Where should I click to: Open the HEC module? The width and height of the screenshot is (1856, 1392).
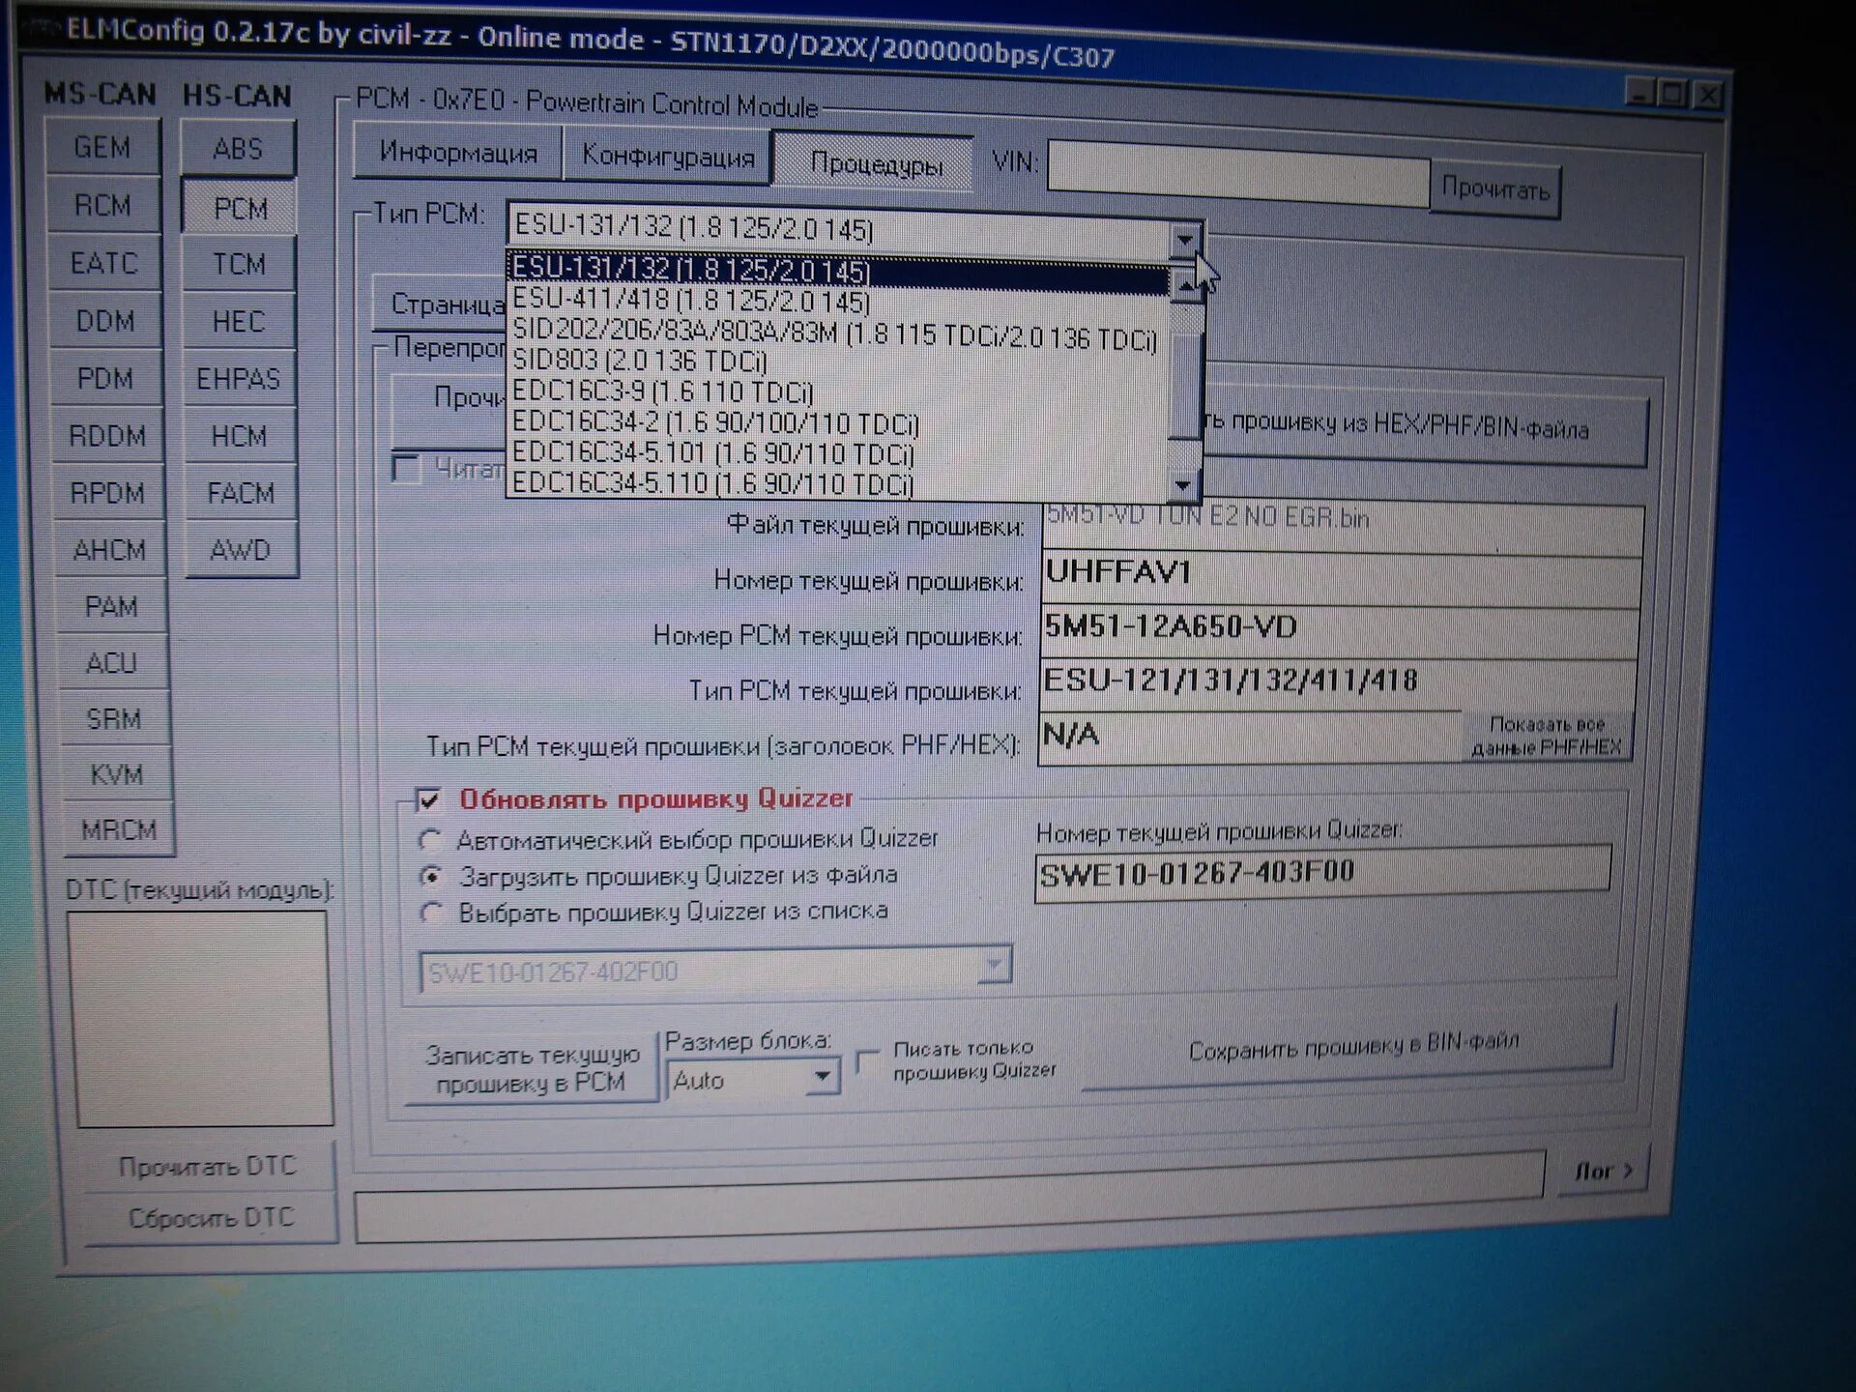239,321
